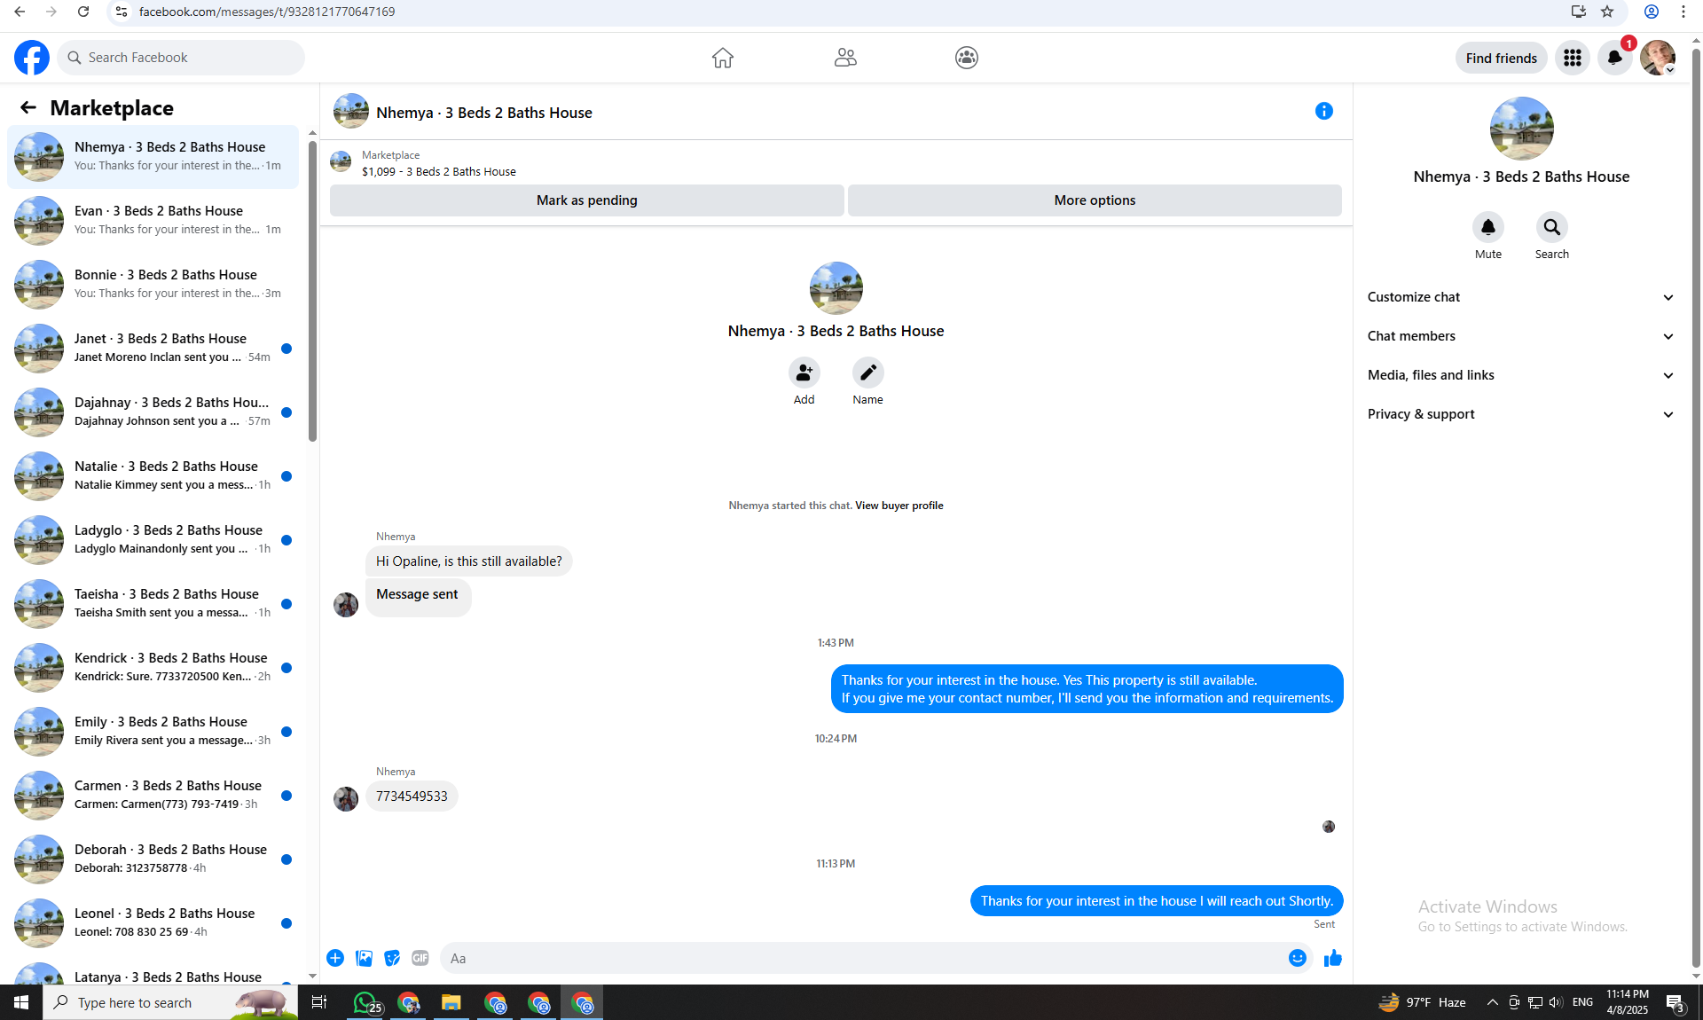
Task: Open more actions plus icon
Action: click(335, 958)
